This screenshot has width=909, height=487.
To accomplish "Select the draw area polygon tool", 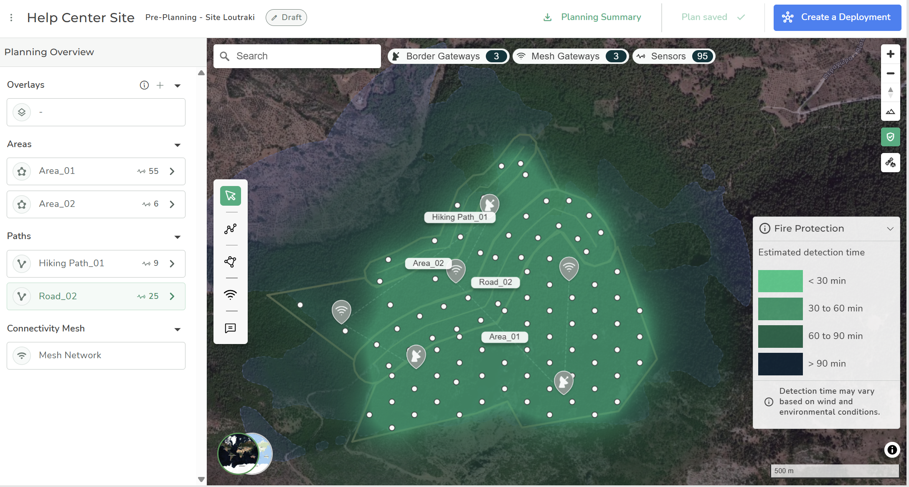I will [x=230, y=262].
